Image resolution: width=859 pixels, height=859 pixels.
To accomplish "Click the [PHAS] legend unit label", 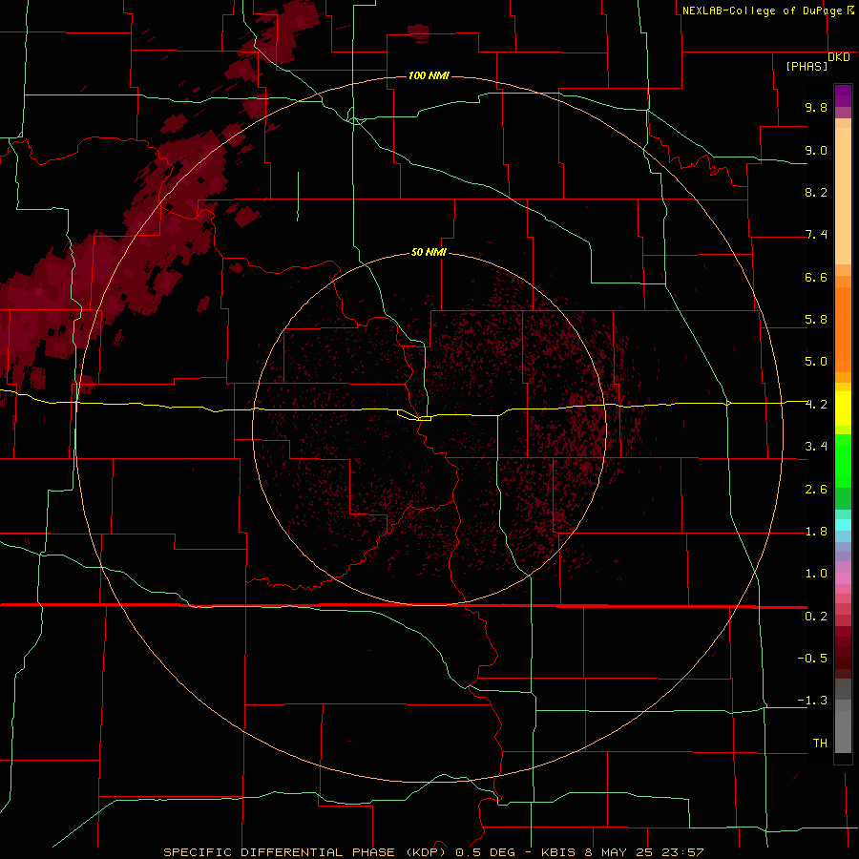I will pos(807,66).
